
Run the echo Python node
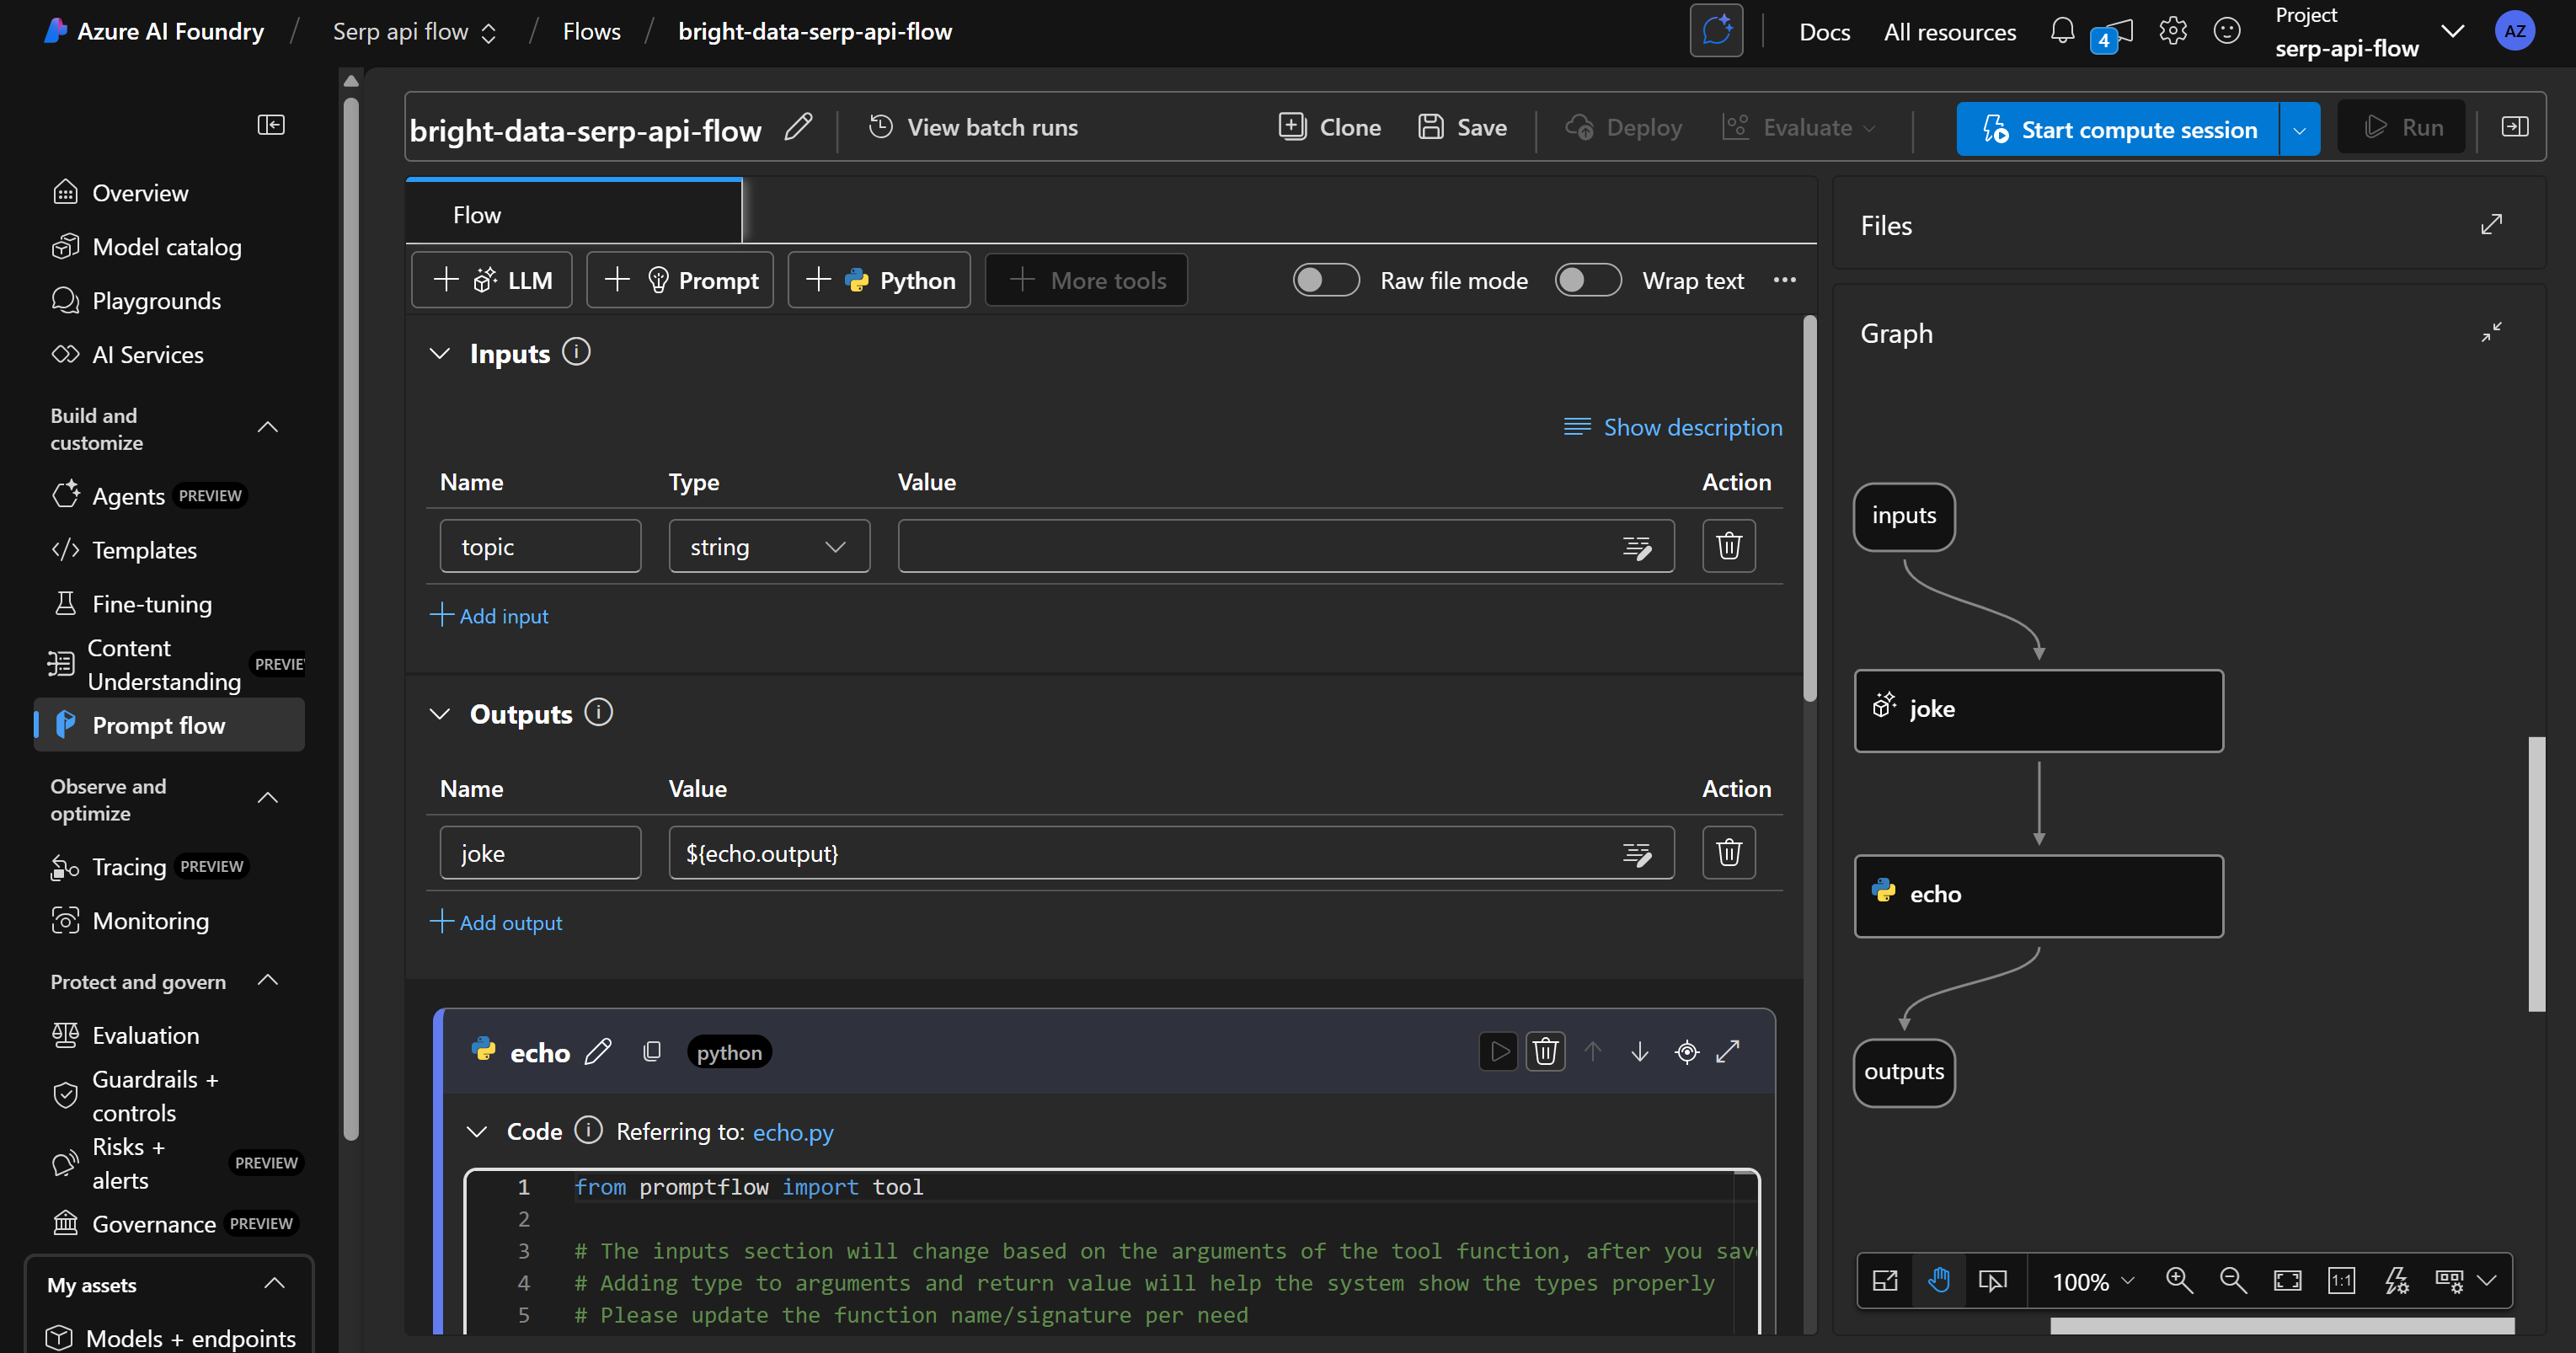pyautogui.click(x=1498, y=1051)
